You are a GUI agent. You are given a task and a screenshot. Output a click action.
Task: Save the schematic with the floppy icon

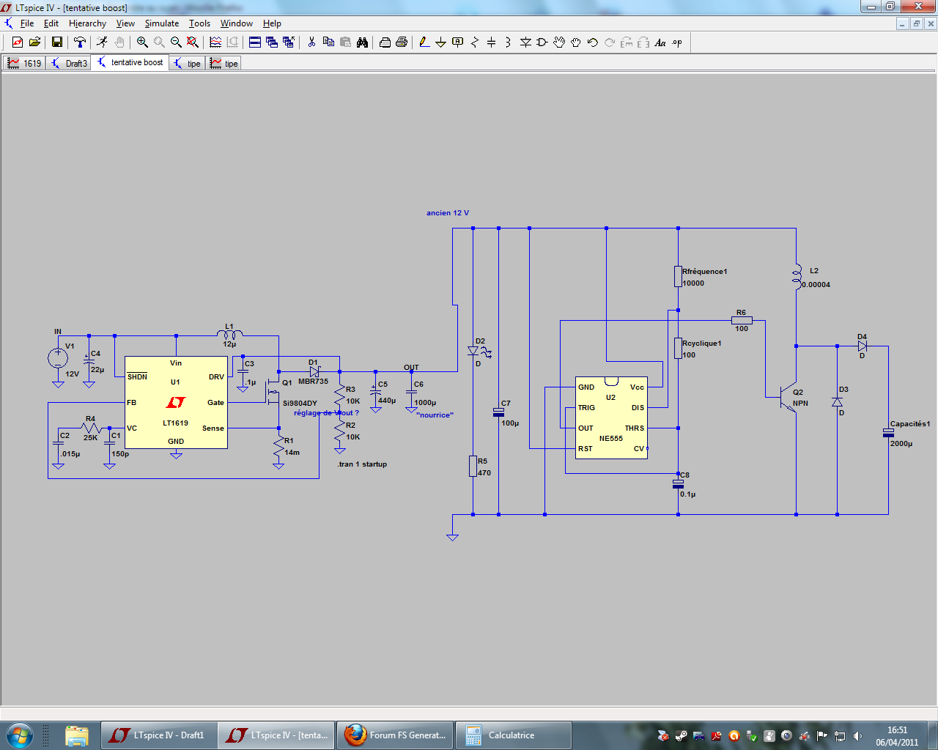[57, 42]
